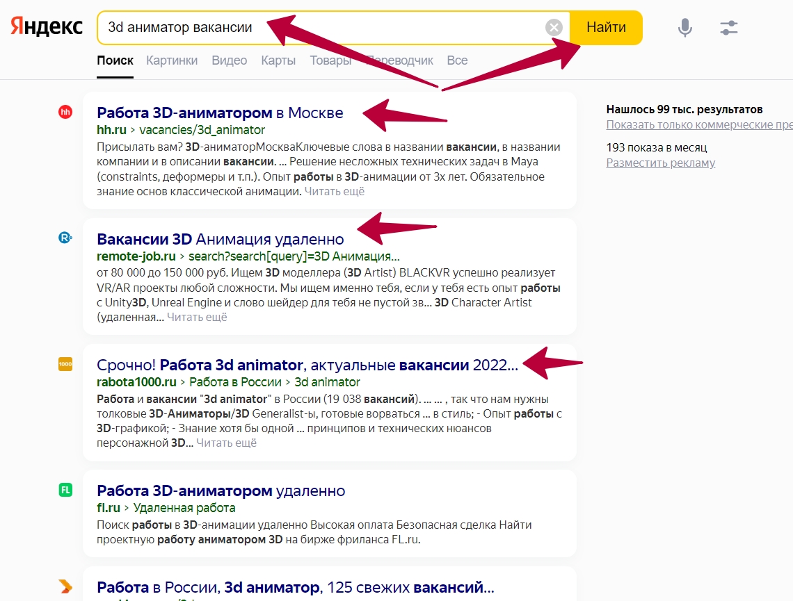Open 'Работа 3D-аниматором удаленно' result
Screen dimensions: 793x601
[x=221, y=491]
